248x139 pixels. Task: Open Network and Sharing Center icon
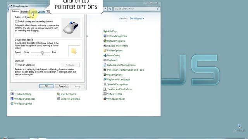[105, 65]
